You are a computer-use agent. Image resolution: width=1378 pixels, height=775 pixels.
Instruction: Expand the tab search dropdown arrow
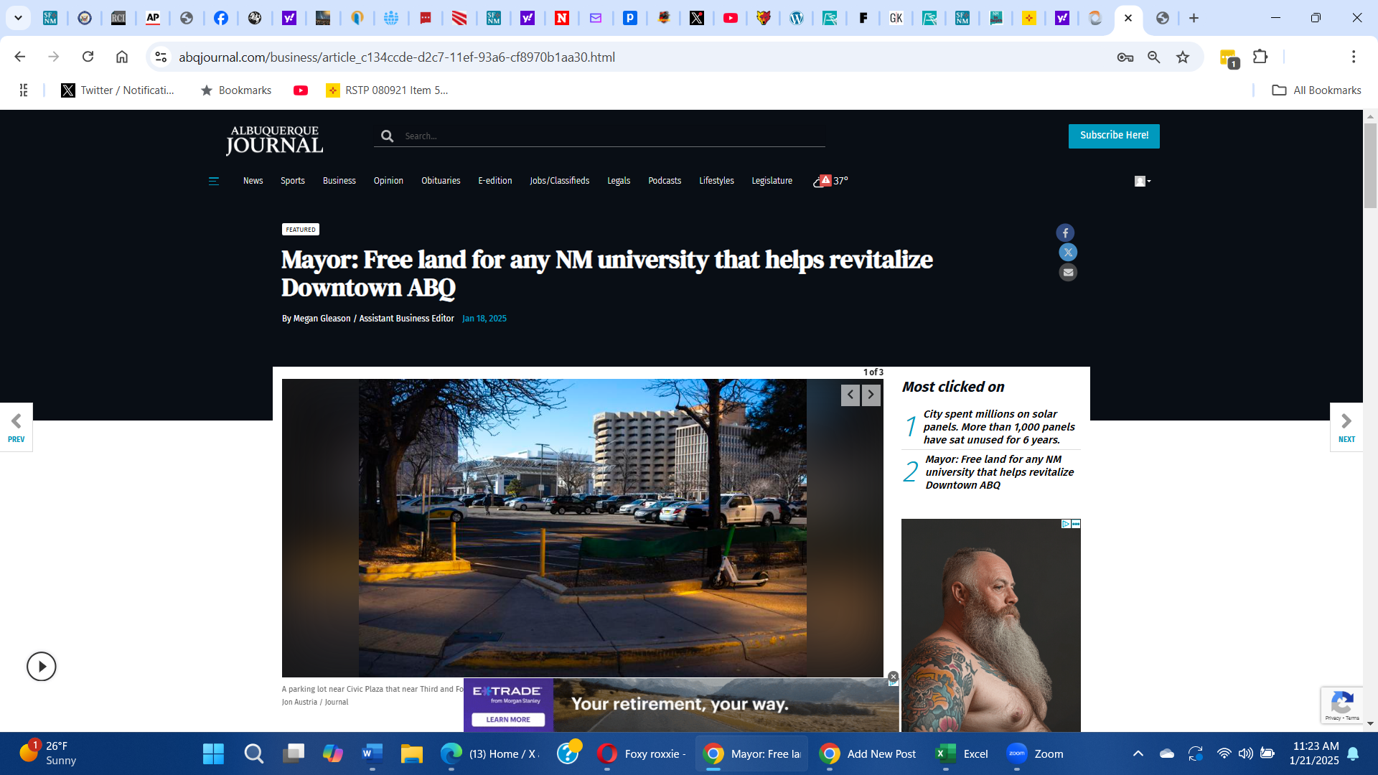pyautogui.click(x=18, y=18)
